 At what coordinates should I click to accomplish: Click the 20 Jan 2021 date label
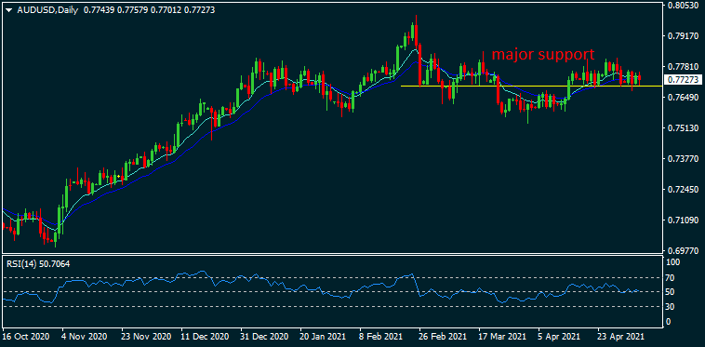click(x=324, y=336)
